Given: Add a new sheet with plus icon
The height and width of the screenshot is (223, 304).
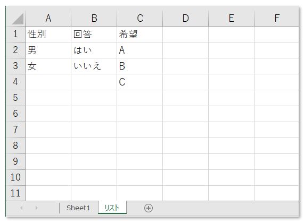Looking at the screenshot, I should tap(149, 208).
